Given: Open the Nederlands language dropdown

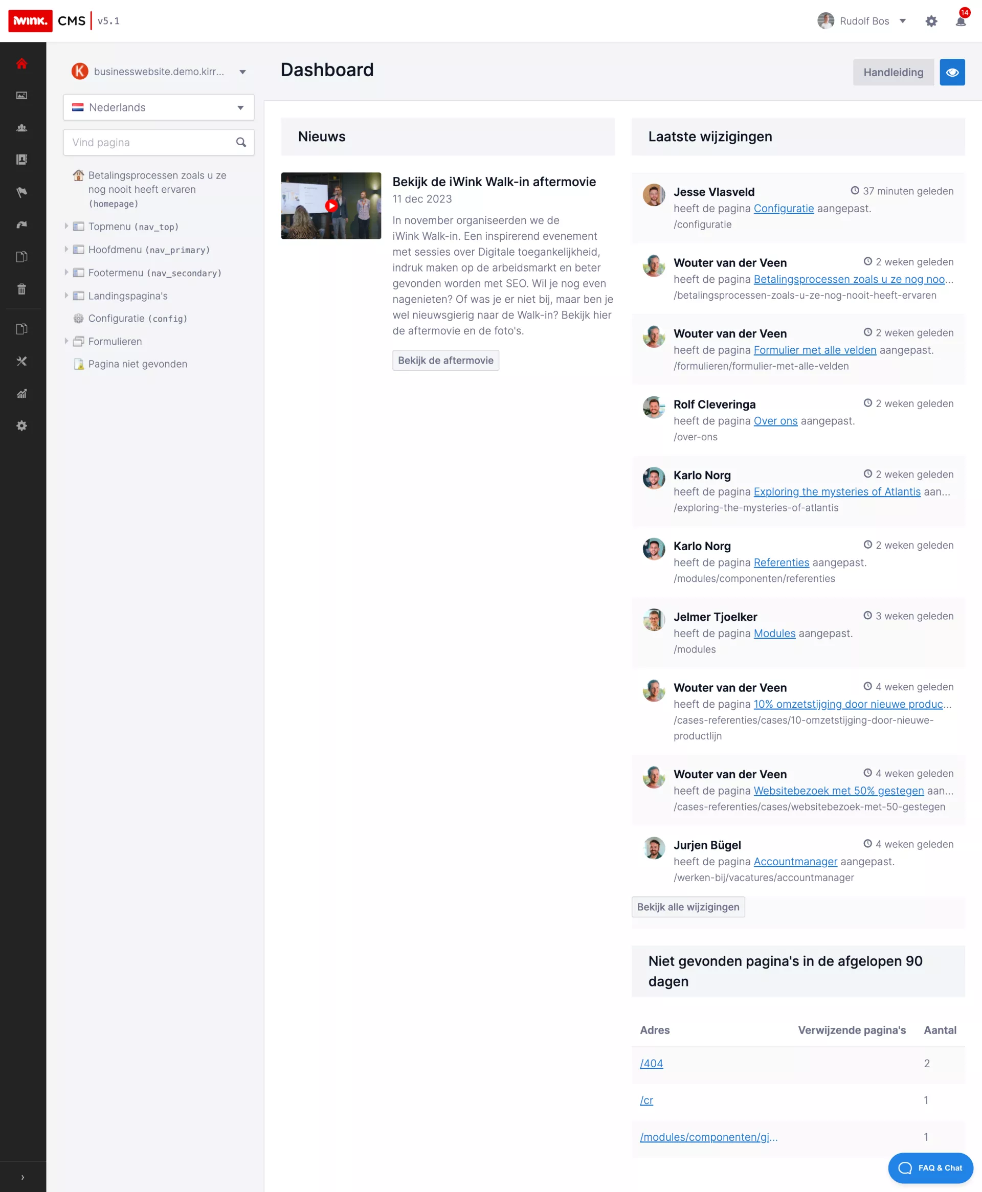Looking at the screenshot, I should coord(159,107).
